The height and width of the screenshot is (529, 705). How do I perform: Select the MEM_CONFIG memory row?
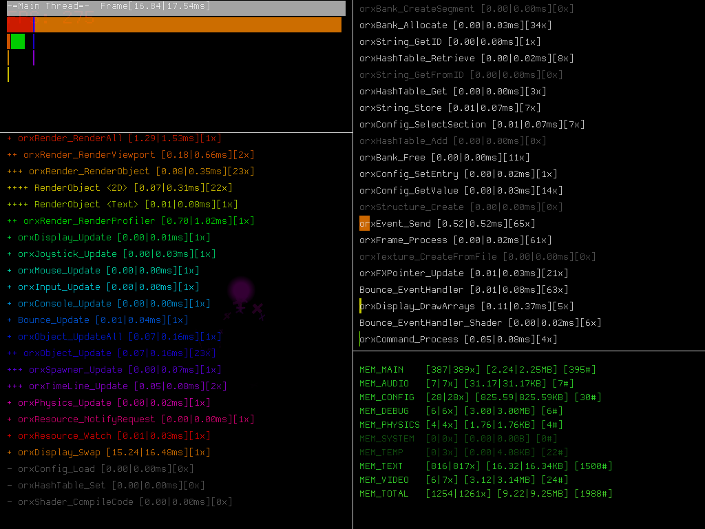point(480,397)
